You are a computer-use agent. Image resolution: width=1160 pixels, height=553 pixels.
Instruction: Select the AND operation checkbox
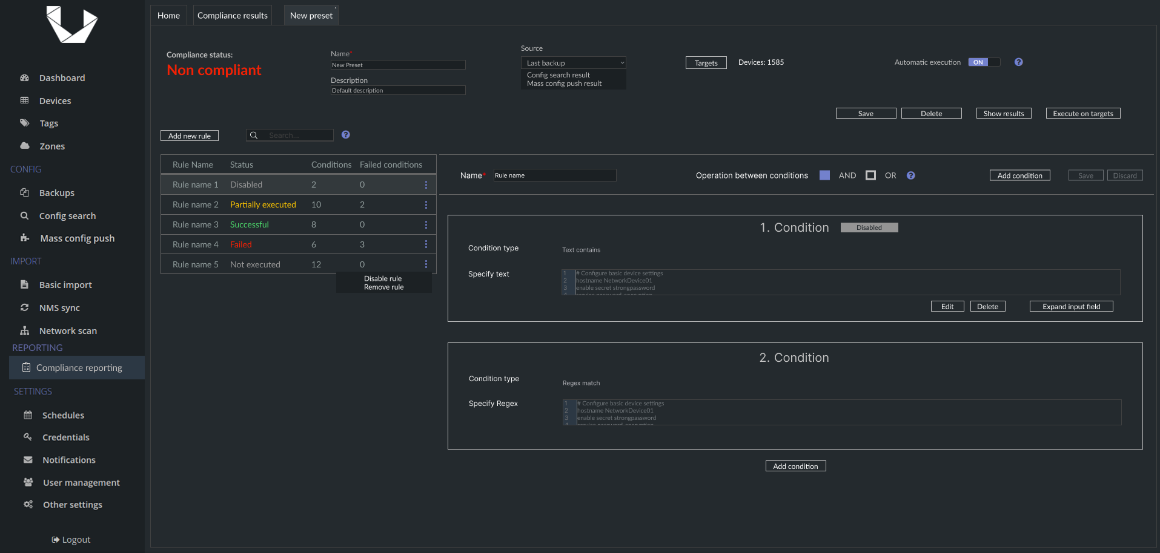(x=824, y=175)
